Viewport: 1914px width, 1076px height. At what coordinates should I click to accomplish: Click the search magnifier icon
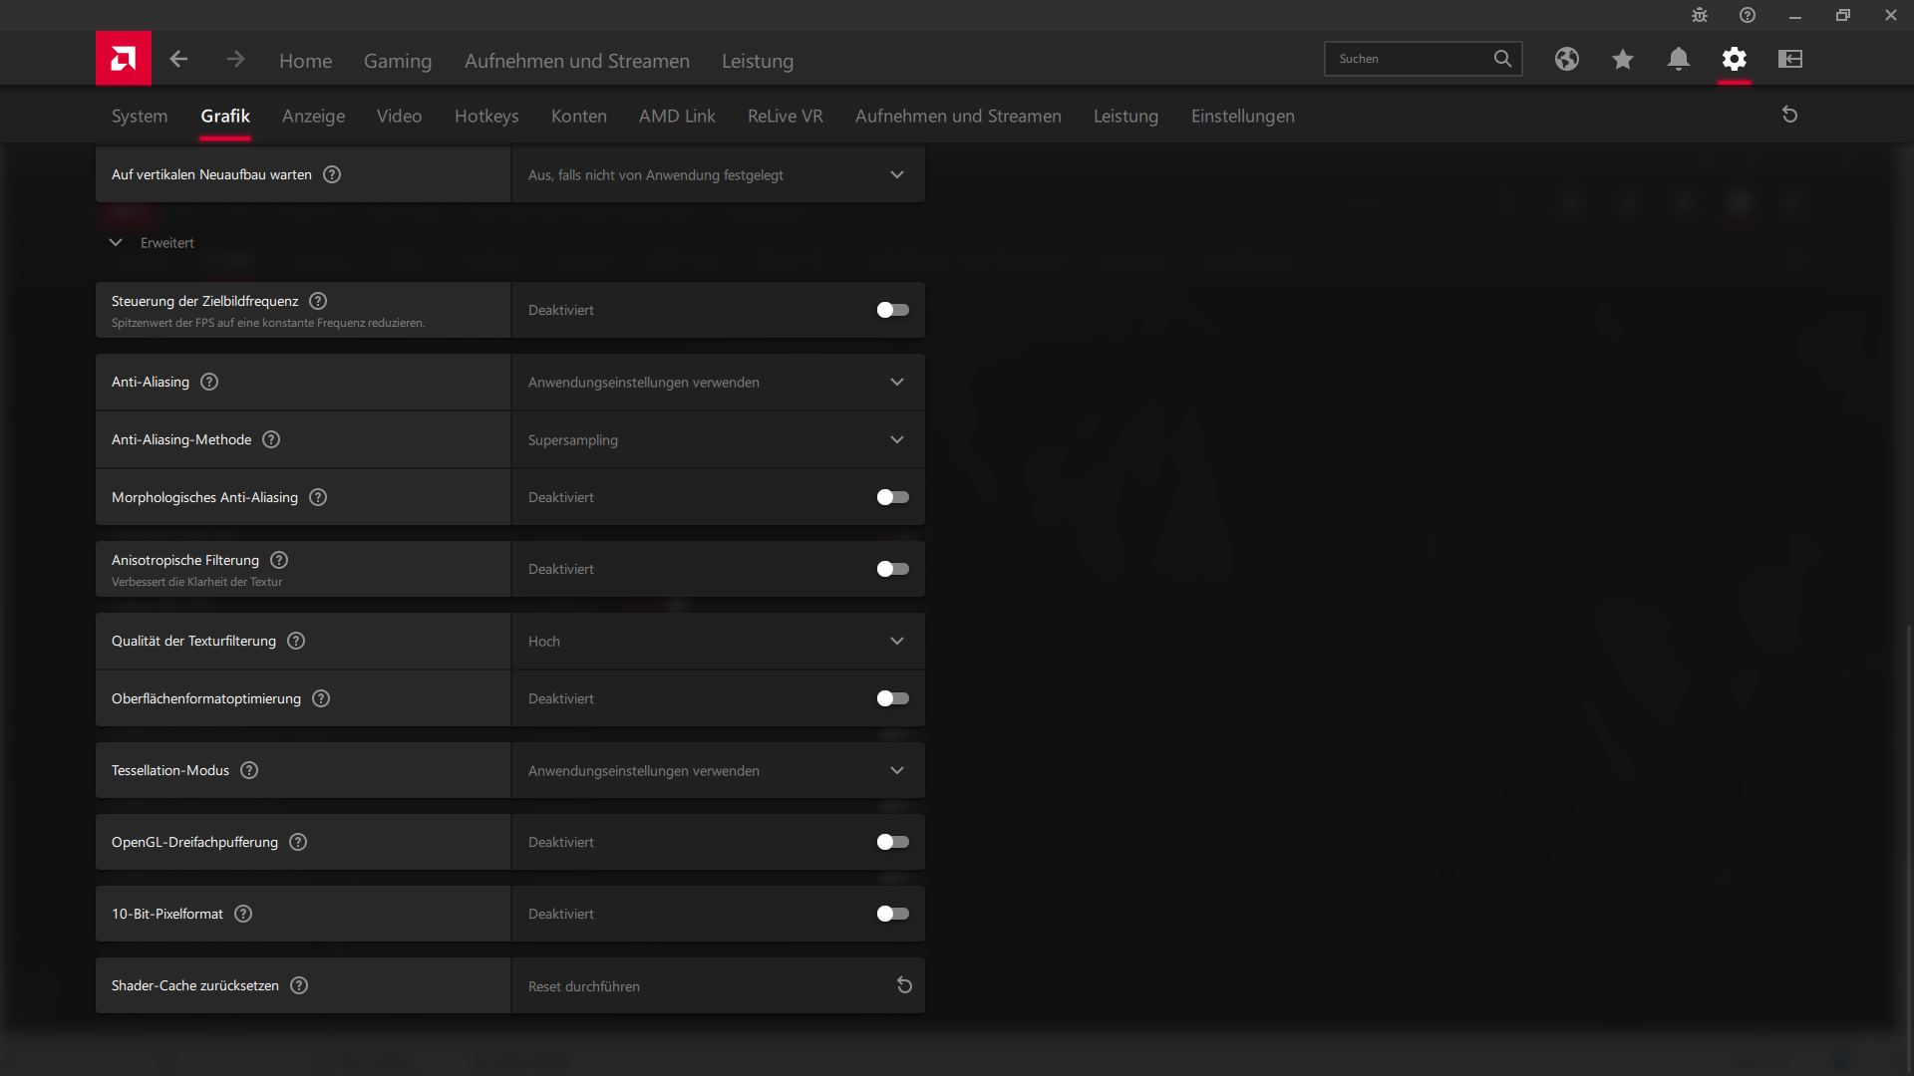(x=1502, y=59)
